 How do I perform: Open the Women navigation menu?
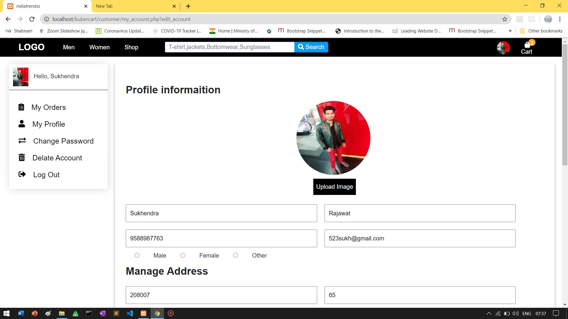click(99, 47)
